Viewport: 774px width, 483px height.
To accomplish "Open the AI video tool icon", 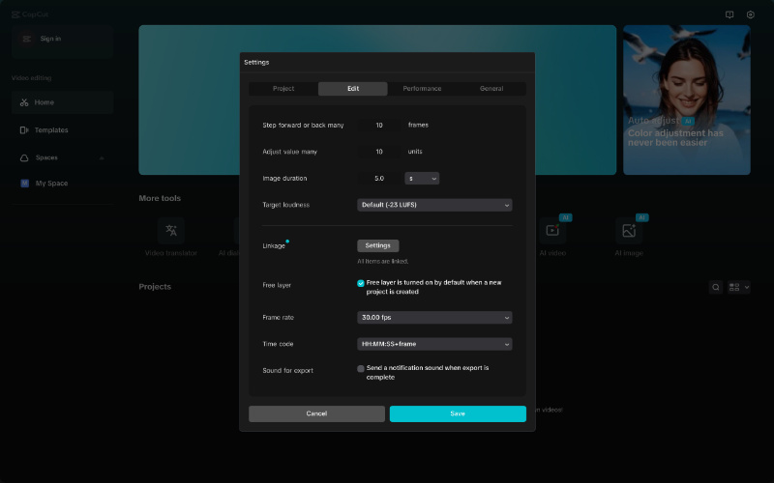I will [552, 231].
